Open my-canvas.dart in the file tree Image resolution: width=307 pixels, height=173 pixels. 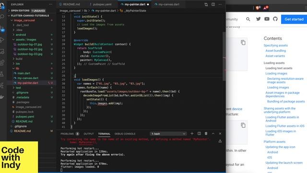[28, 78]
